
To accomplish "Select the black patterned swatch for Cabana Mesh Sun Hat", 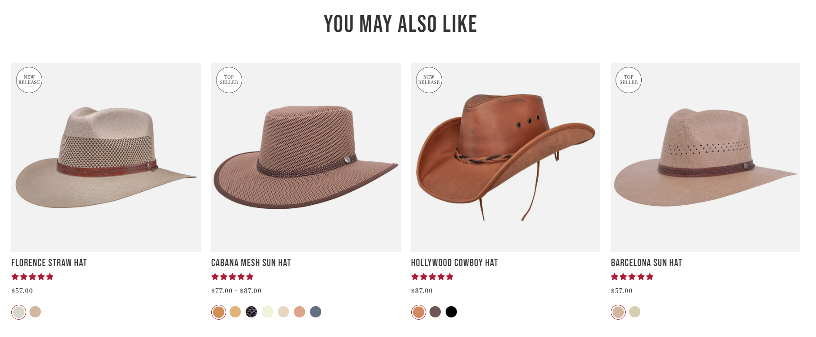I will [251, 312].
